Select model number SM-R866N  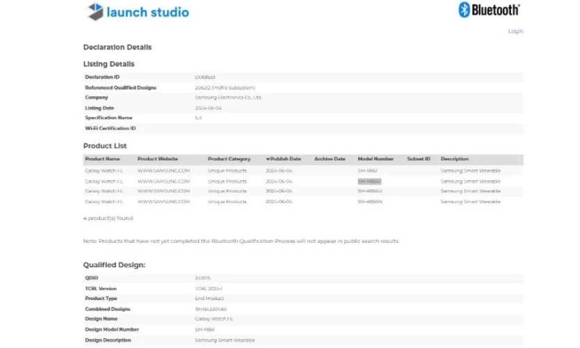click(369, 202)
